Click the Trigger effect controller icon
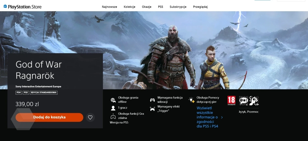The width and height of the screenshot is (308, 141). (x=152, y=109)
